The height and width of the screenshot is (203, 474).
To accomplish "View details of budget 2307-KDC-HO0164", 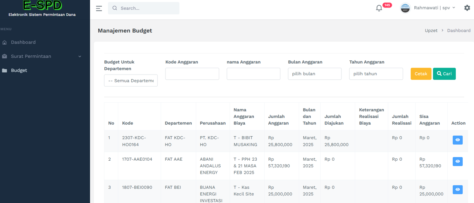I will pos(457,140).
